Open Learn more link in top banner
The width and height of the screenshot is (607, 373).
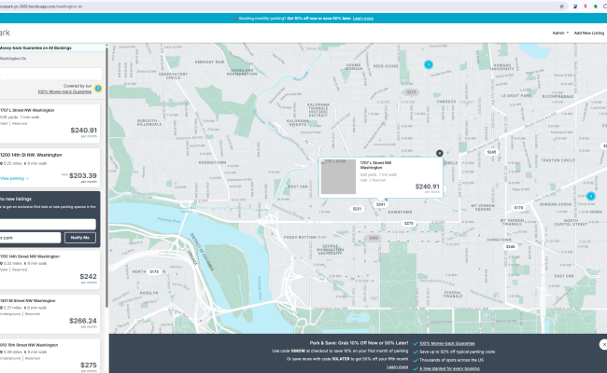363,18
